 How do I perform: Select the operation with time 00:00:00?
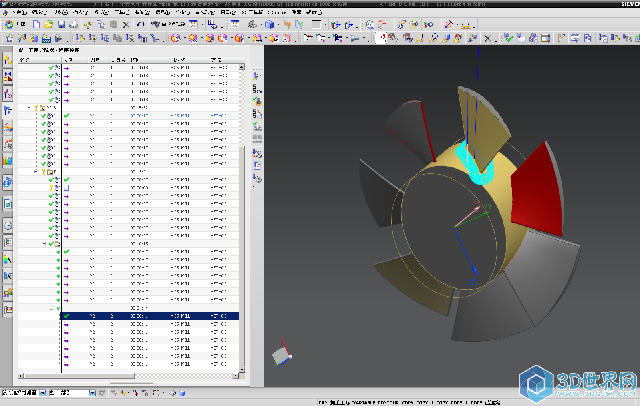click(128, 188)
